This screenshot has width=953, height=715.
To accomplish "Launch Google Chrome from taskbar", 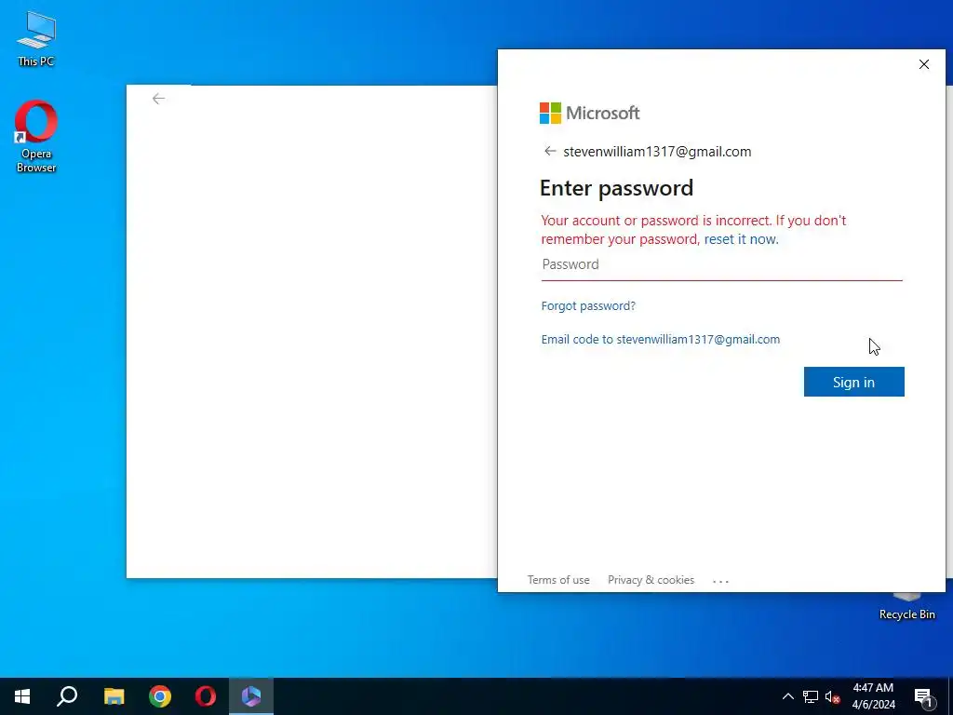I will click(x=160, y=696).
